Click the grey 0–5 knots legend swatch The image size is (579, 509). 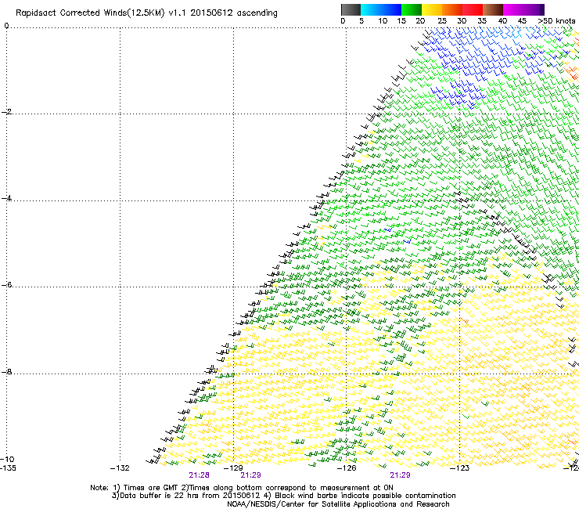351,9
